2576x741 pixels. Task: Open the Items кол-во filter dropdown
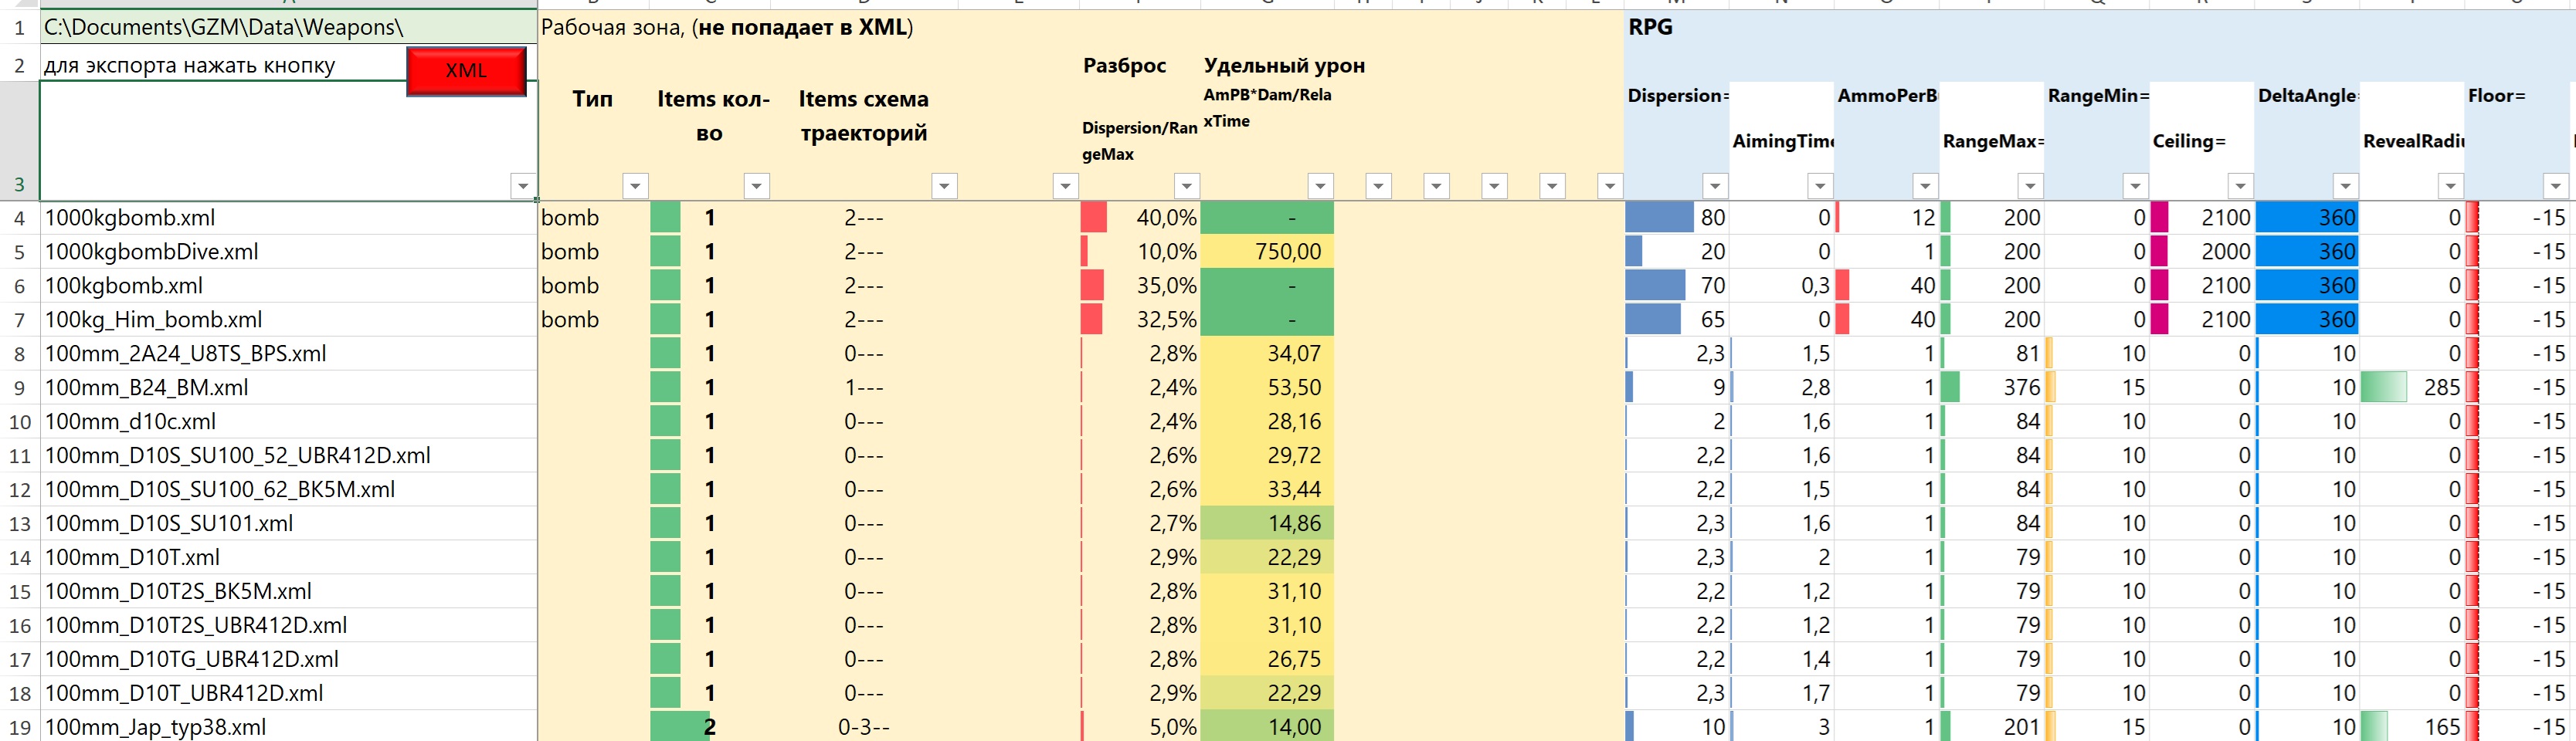pos(756,186)
